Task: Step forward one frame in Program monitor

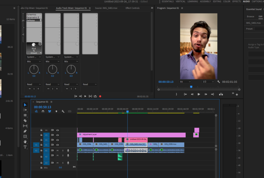Action: 206,94
